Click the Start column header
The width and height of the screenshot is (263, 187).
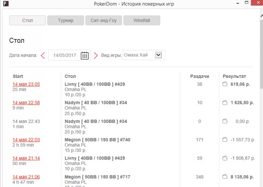18,76
